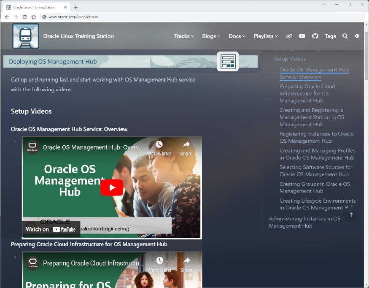The width and height of the screenshot is (369, 288).
Task: Click Oracle OS Management Hub Service: Overview heading
Action: coord(69,129)
